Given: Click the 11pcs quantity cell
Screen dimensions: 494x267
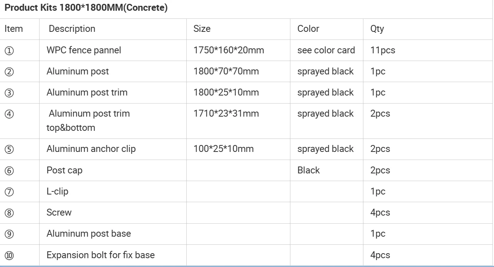Looking at the screenshot, I should tap(383, 50).
